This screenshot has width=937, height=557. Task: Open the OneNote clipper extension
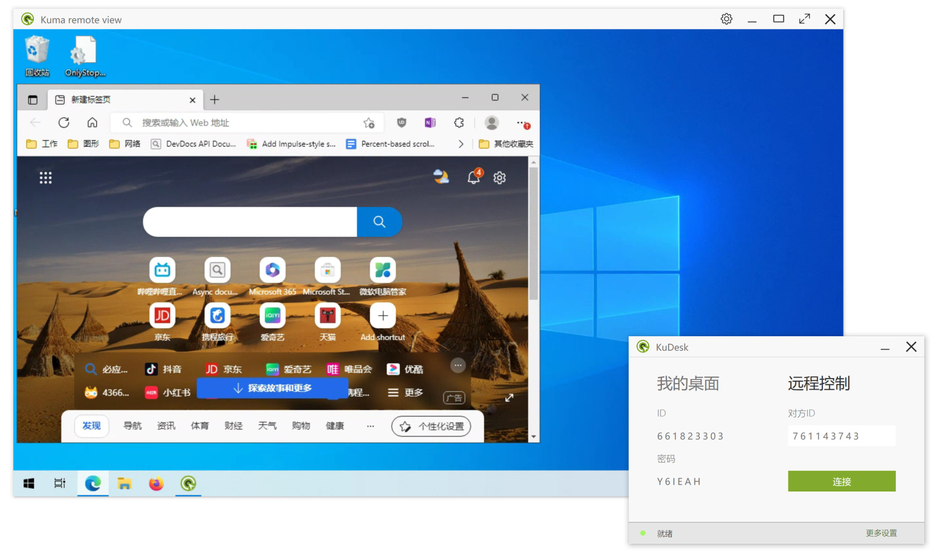[x=430, y=123]
